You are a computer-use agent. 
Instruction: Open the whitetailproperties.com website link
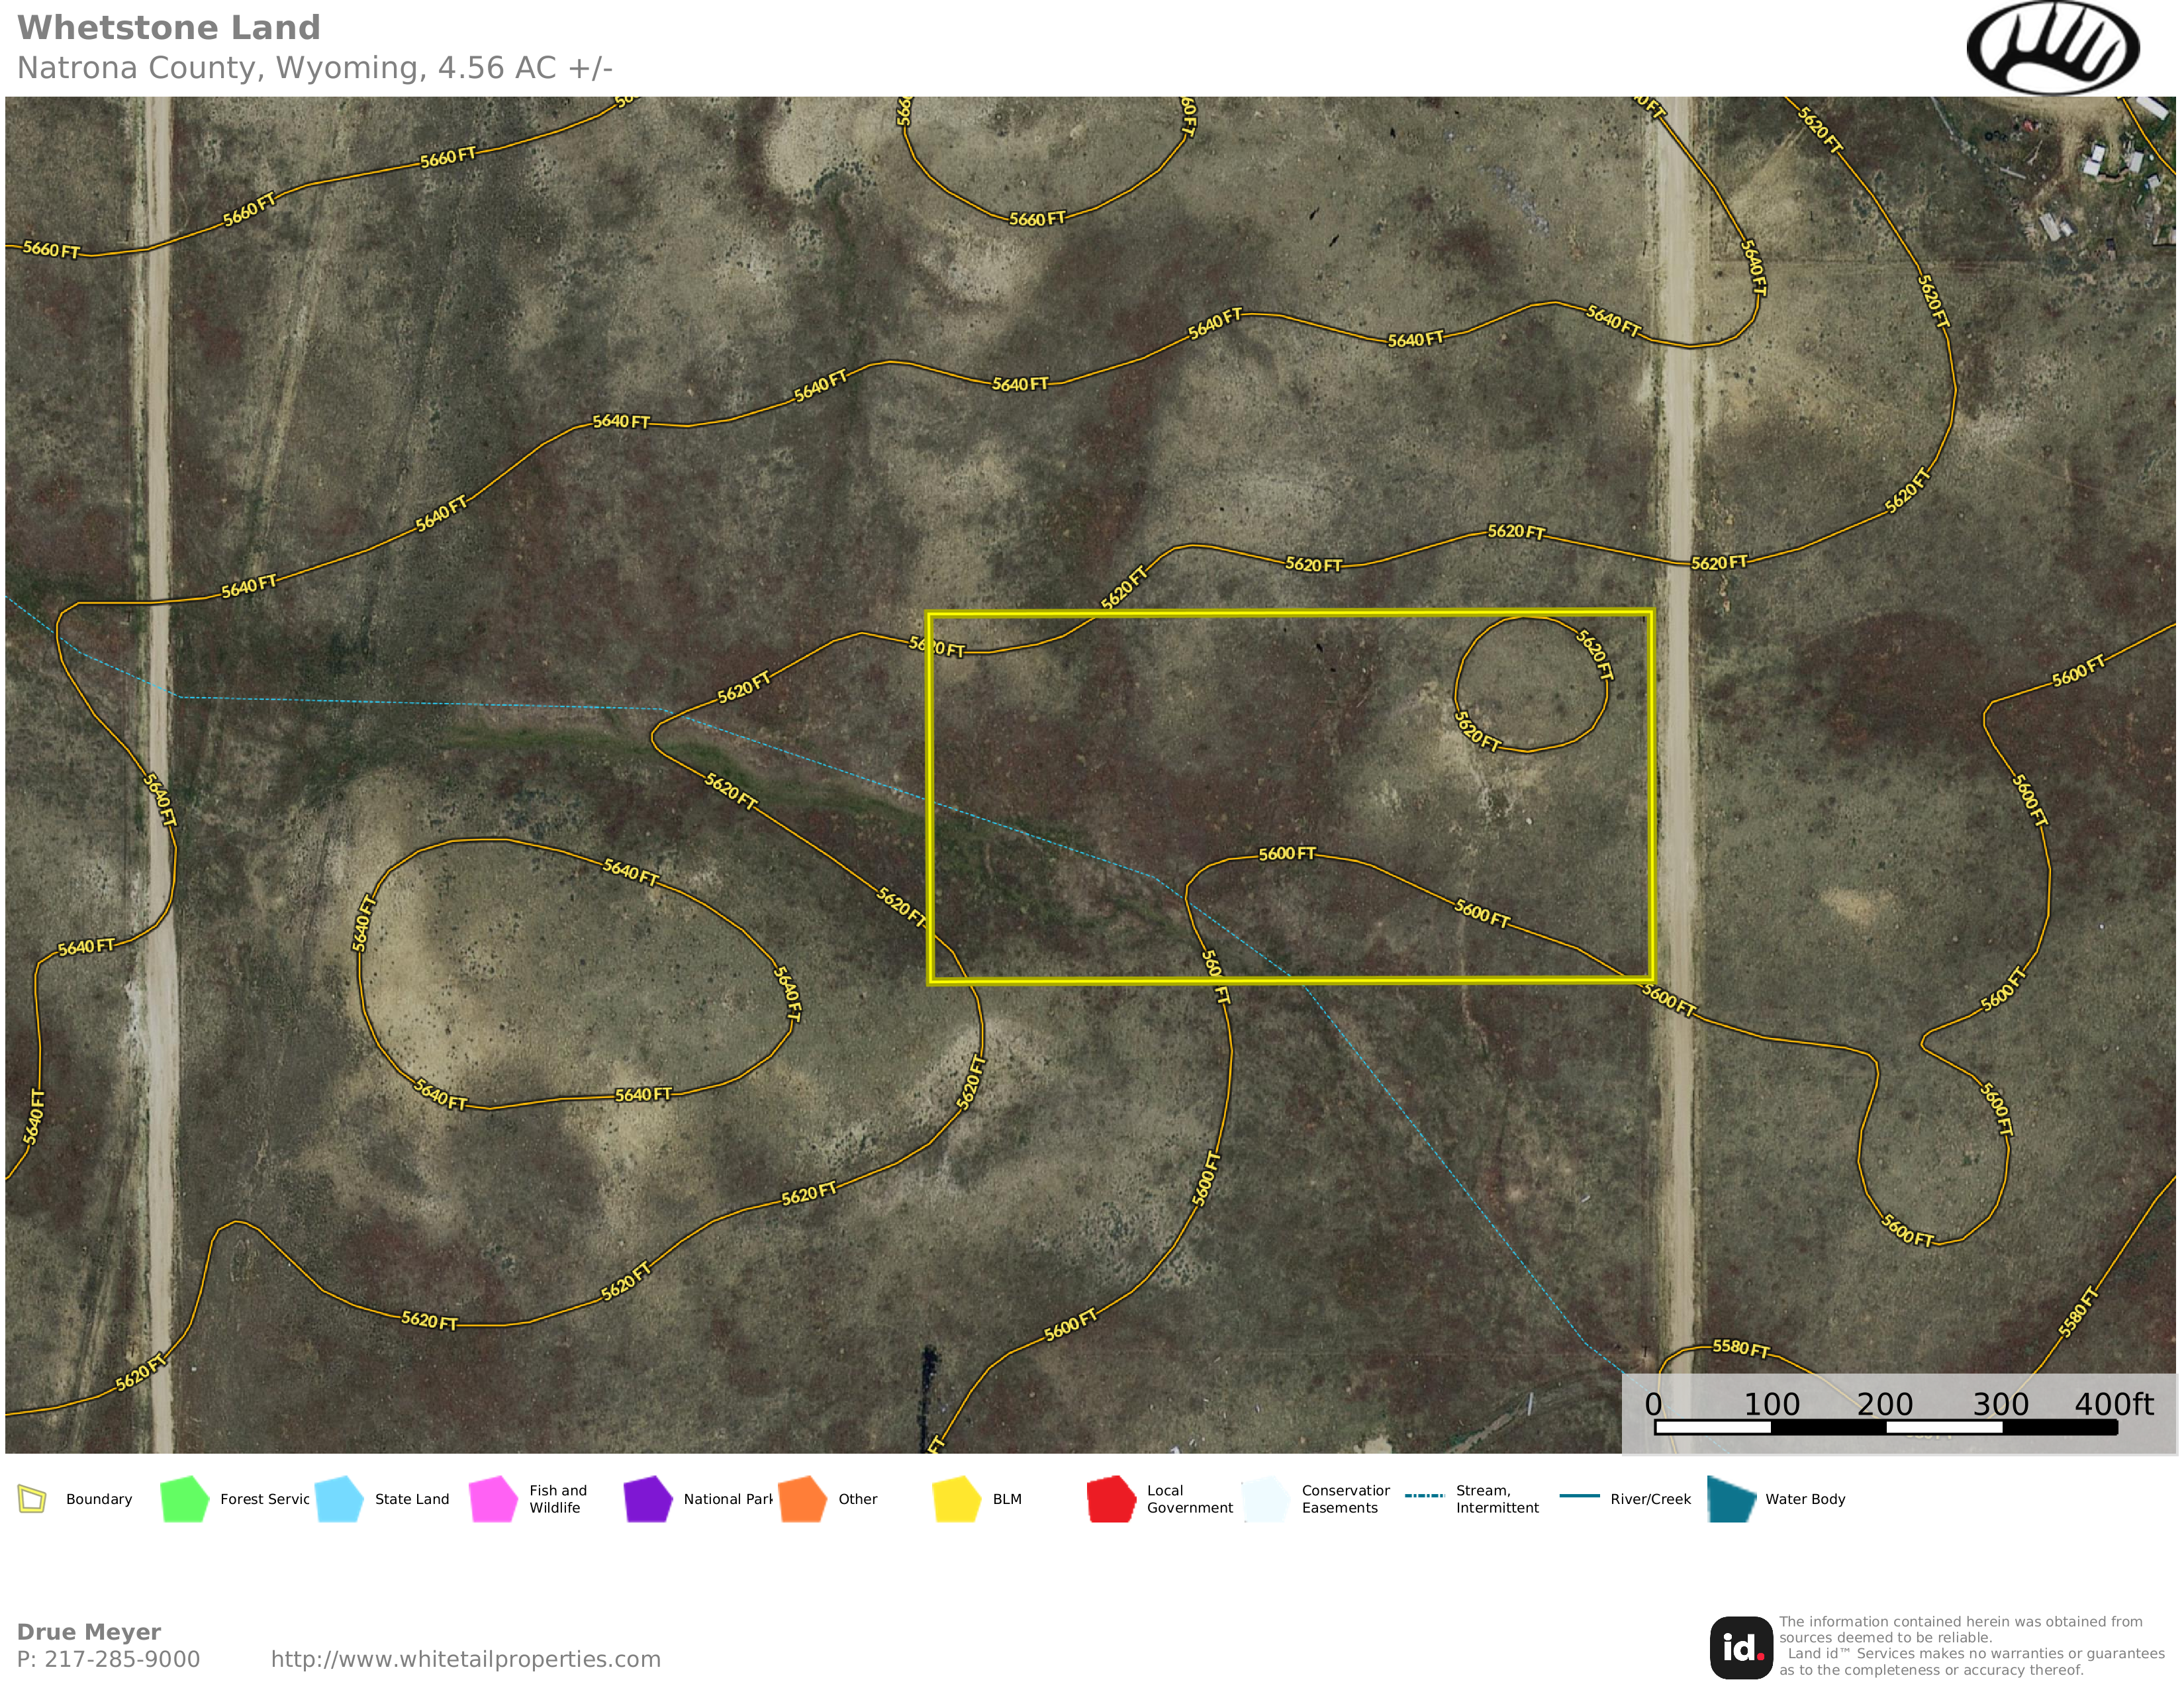coord(465,1659)
